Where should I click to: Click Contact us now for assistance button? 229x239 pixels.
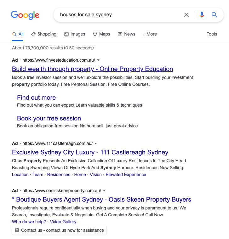tap(59, 230)
